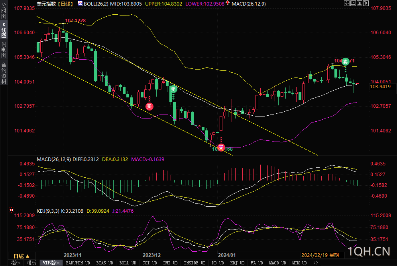Click the UPPER:104.8302 value
Viewport: 397px width, 266px height.
[x=163, y=4]
